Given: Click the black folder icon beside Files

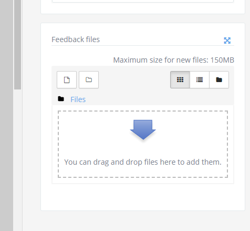Looking at the screenshot, I should click(61, 99).
